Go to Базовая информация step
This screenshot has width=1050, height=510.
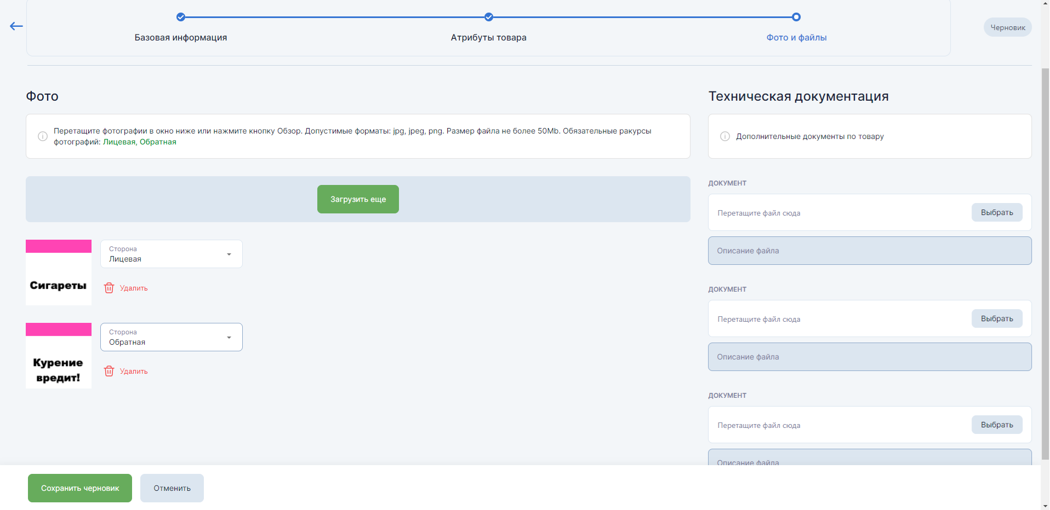pyautogui.click(x=181, y=37)
